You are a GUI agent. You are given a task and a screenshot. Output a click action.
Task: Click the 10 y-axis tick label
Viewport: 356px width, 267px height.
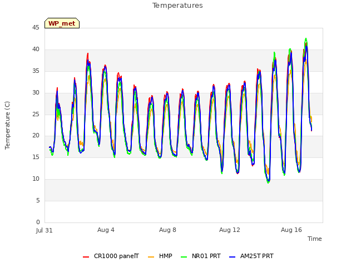(36, 179)
